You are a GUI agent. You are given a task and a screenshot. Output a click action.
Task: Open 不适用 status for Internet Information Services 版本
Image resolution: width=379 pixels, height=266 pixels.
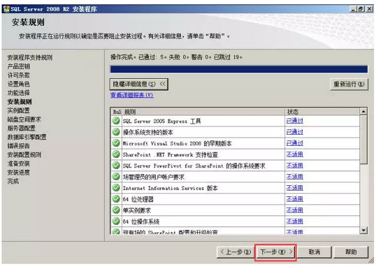(x=295, y=188)
